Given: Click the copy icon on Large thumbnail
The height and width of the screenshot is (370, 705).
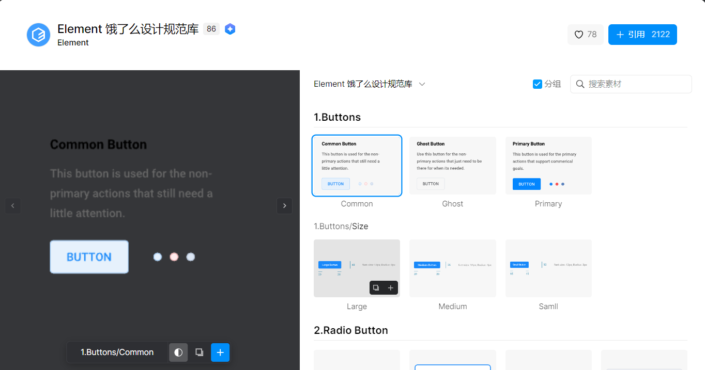Looking at the screenshot, I should click(376, 288).
